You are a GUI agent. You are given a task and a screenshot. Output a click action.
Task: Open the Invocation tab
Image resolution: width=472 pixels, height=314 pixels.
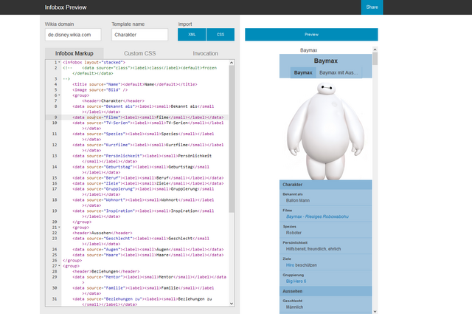205,53
